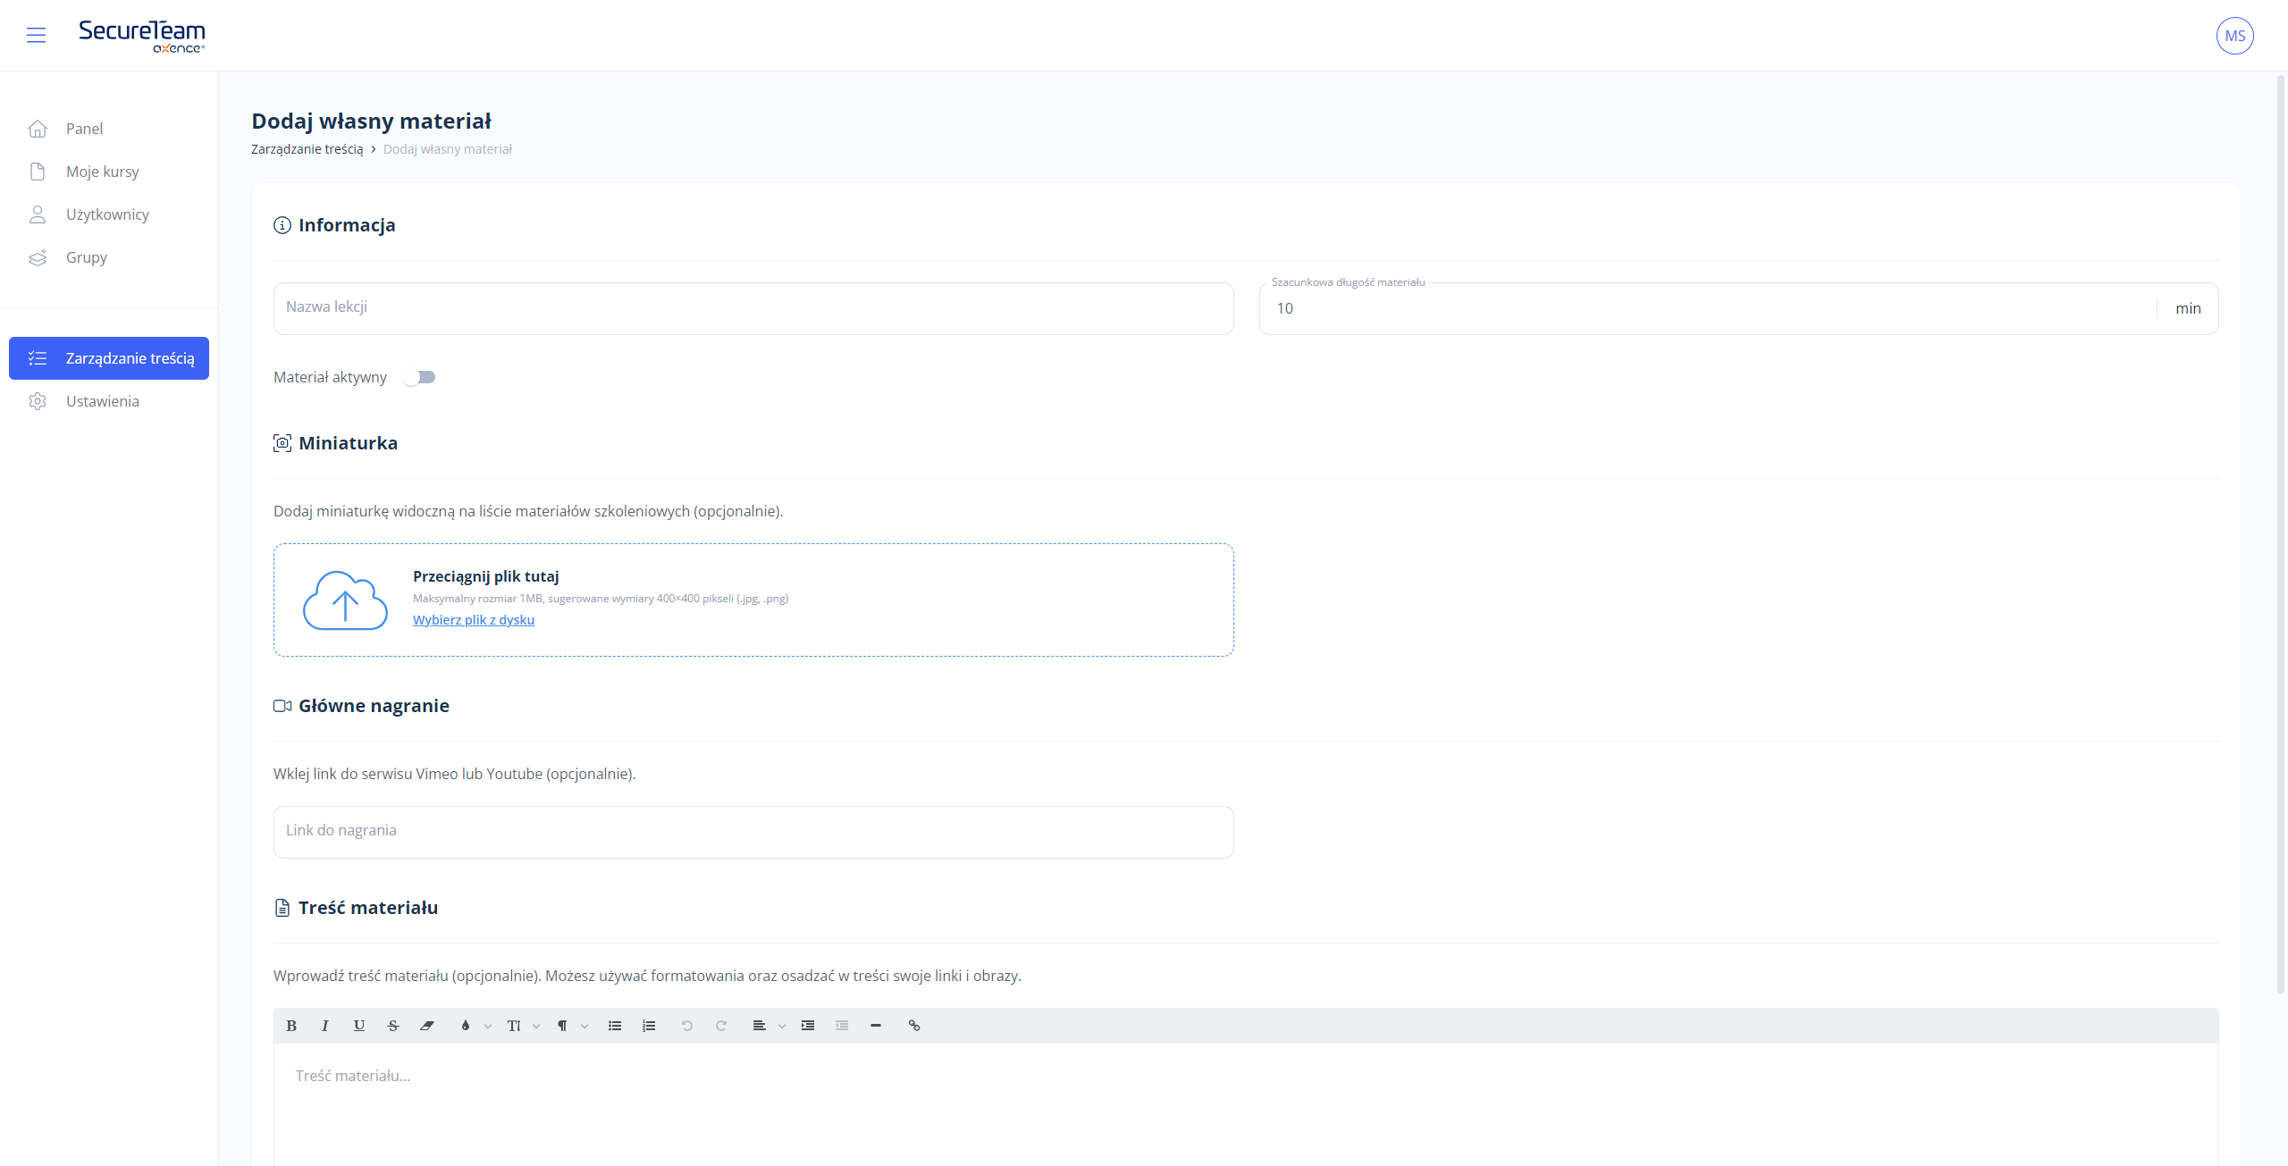The width and height of the screenshot is (2288, 1166).
Task: Click the Dodaj własny materiał breadcrumb text
Action: tap(448, 149)
